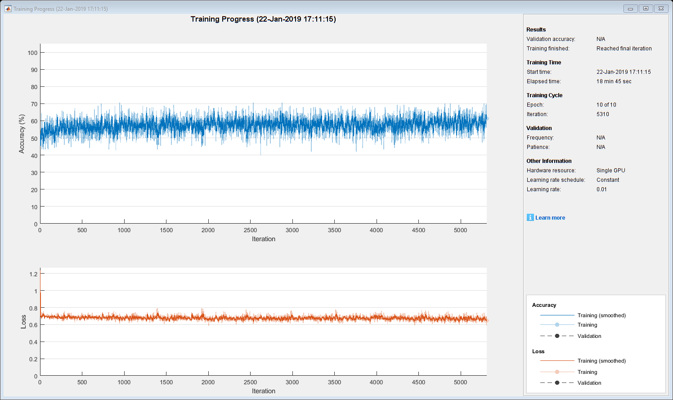Close the Training Progress window
673x400 pixels.
tap(661, 9)
